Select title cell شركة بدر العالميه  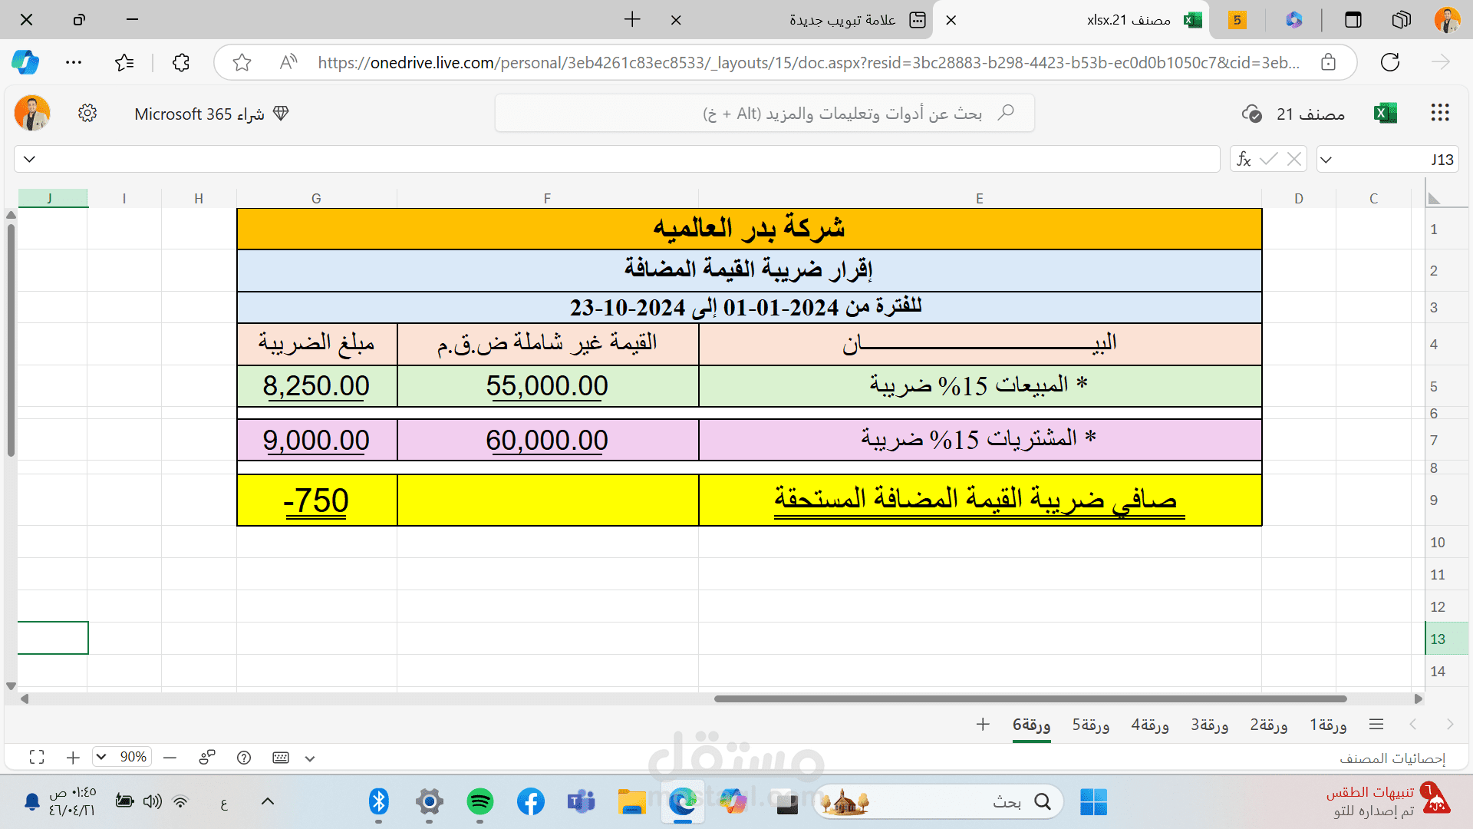click(x=750, y=229)
